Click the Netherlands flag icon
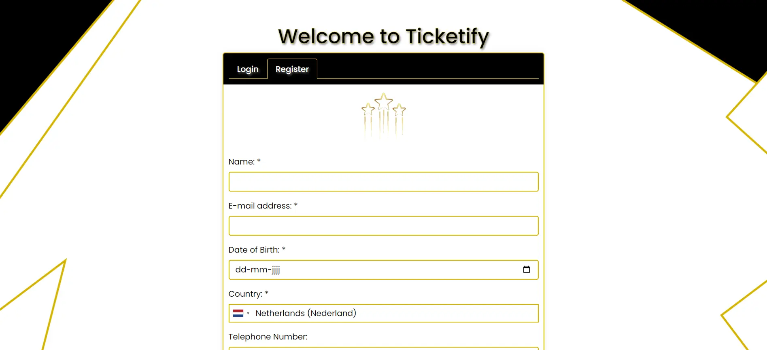Image resolution: width=767 pixels, height=350 pixels. coord(238,313)
